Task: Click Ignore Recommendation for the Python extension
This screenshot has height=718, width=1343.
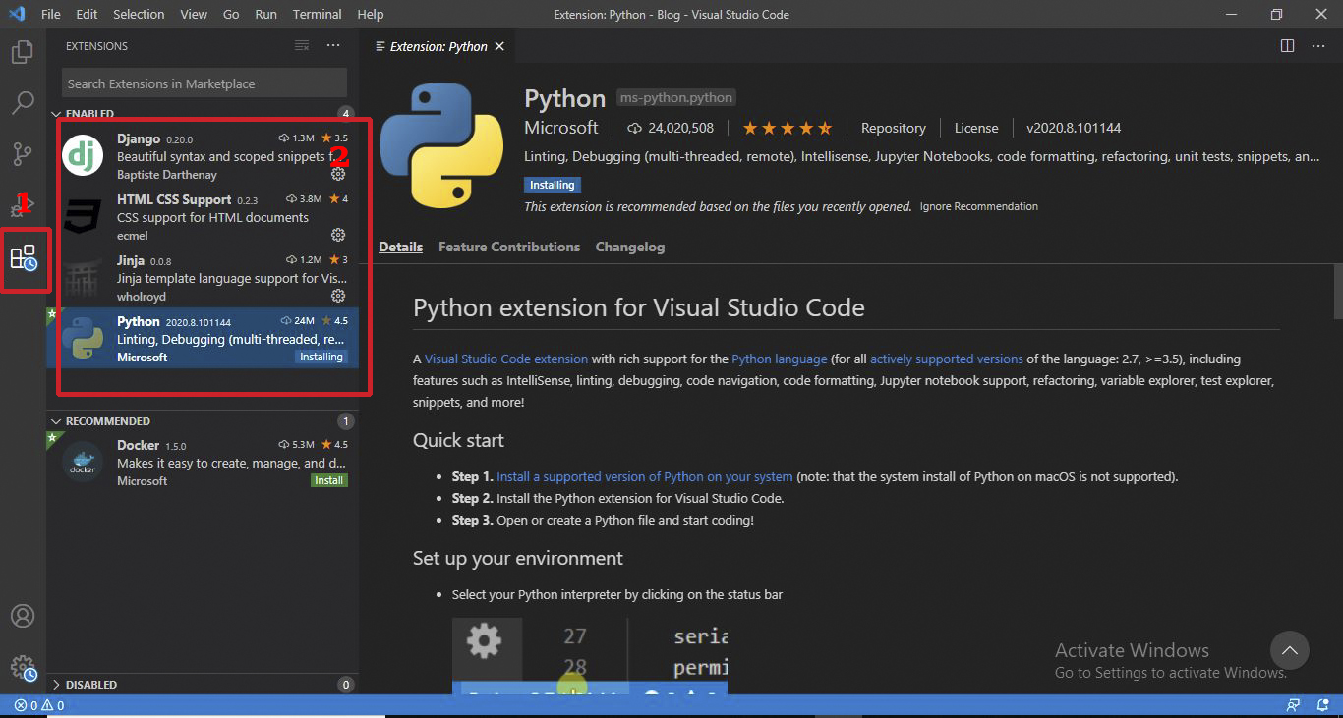Action: [x=978, y=206]
